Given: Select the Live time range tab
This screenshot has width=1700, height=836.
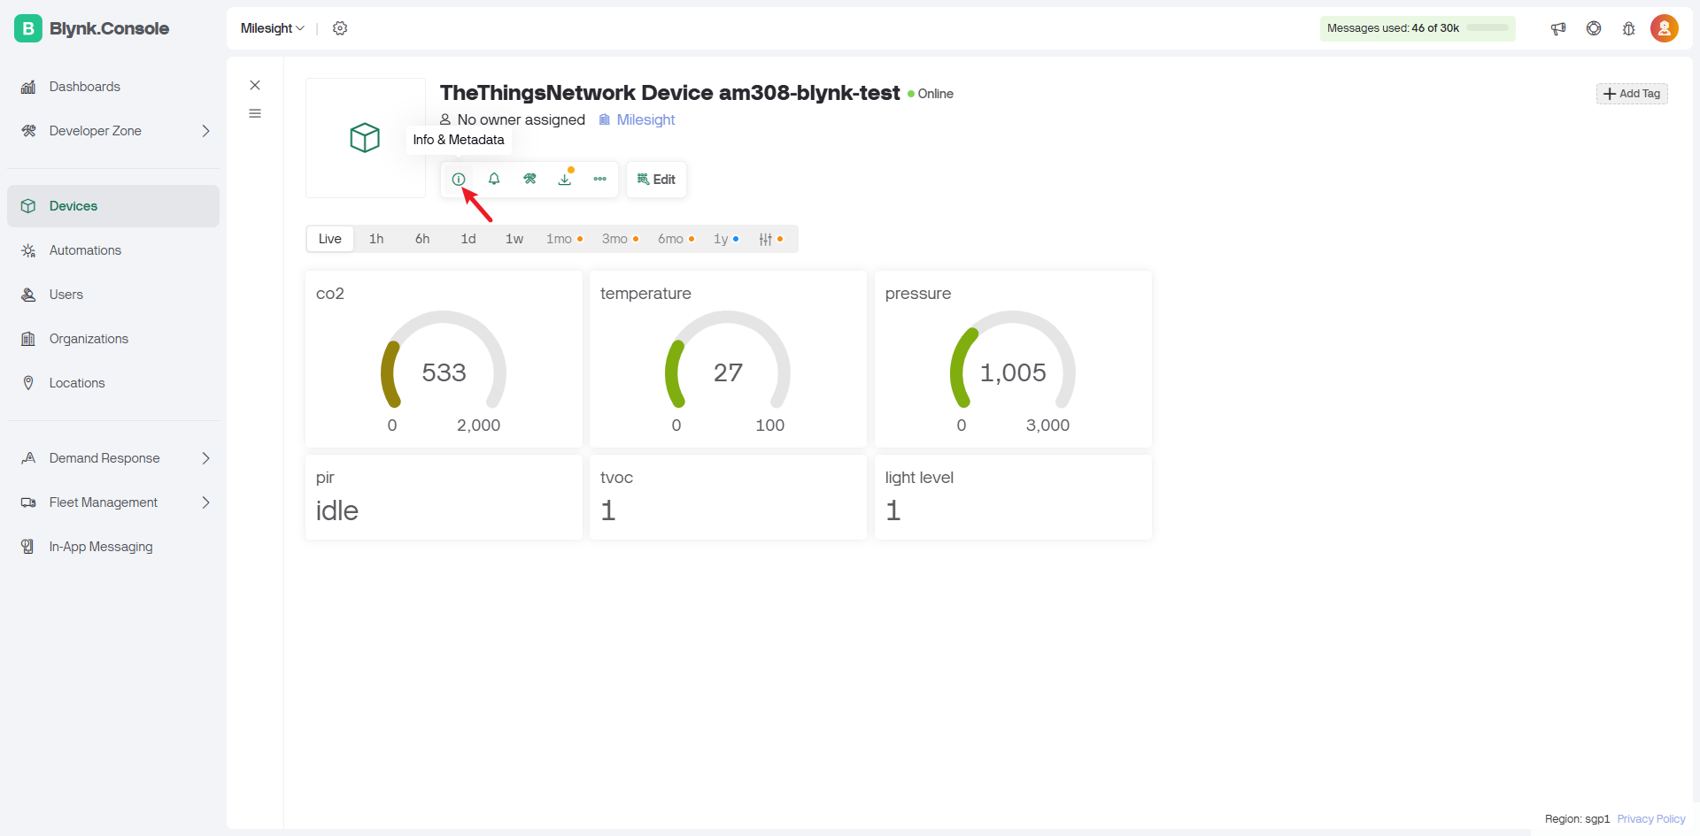Looking at the screenshot, I should [x=330, y=239].
